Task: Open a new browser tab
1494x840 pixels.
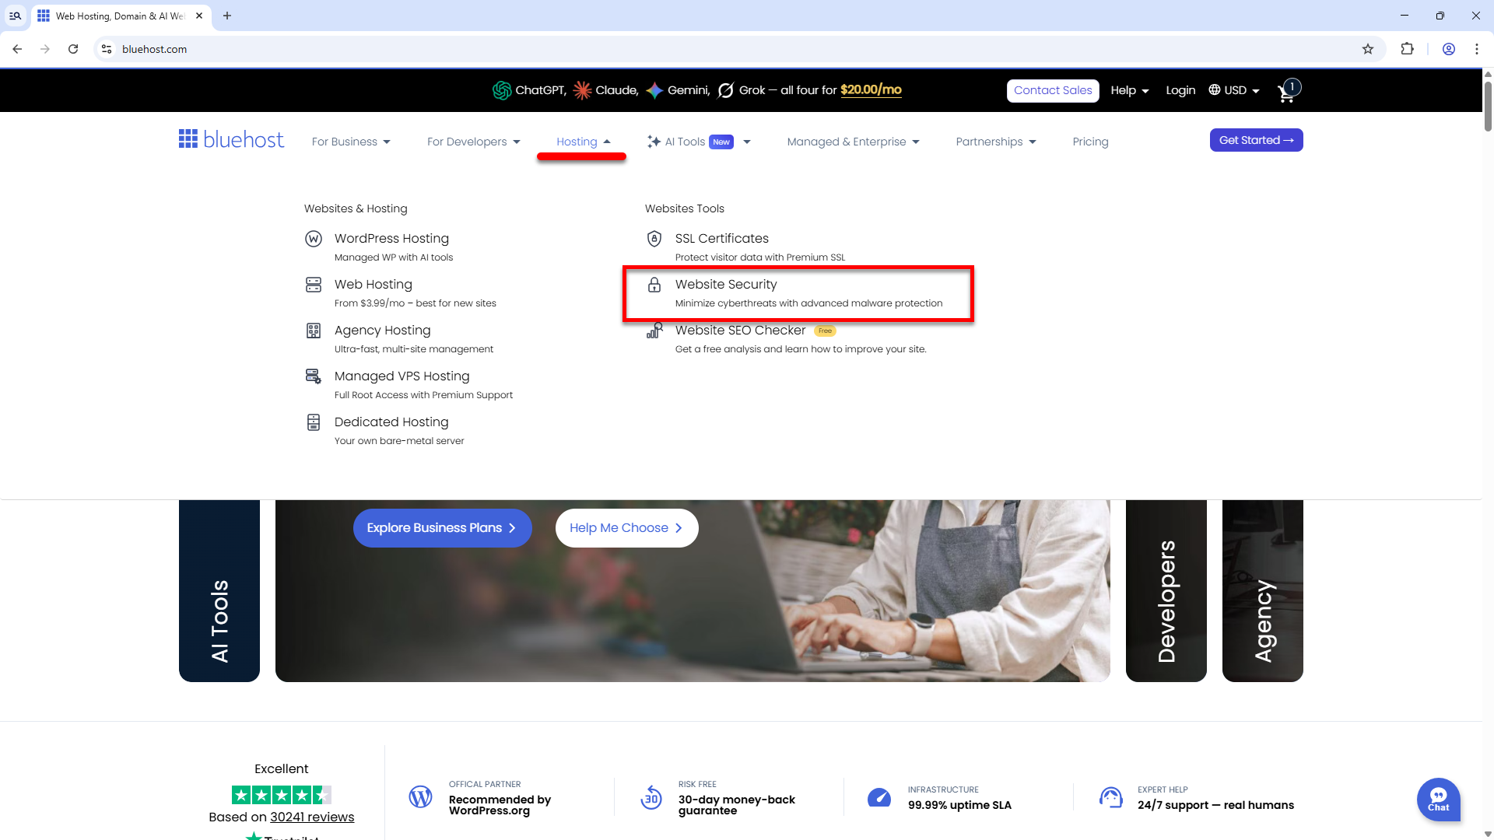Action: [227, 16]
